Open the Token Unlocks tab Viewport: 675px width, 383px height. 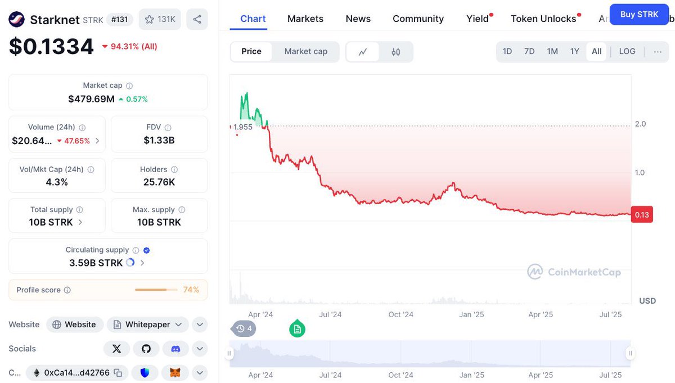(543, 19)
